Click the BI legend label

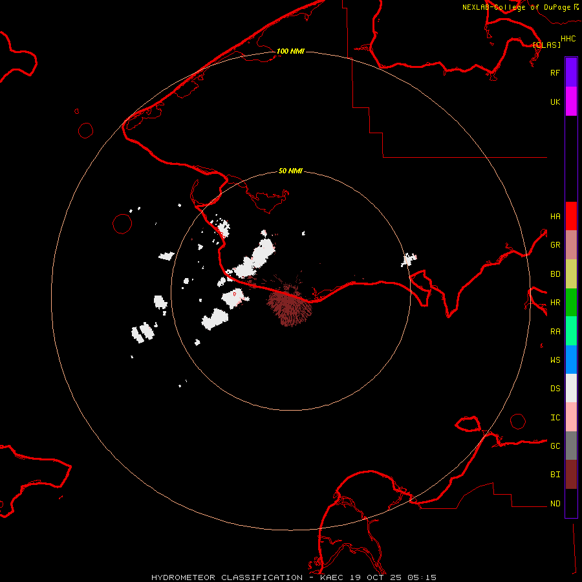[555, 475]
